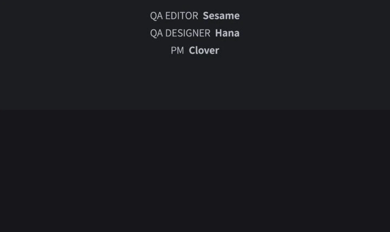
Task: Click the final letter r of Clover
Action: coord(217,51)
